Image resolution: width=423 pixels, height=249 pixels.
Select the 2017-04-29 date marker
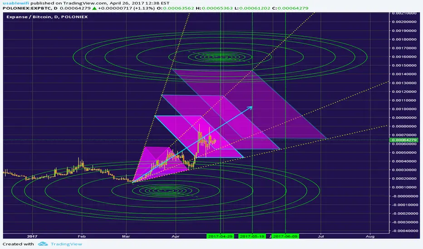point(220,236)
